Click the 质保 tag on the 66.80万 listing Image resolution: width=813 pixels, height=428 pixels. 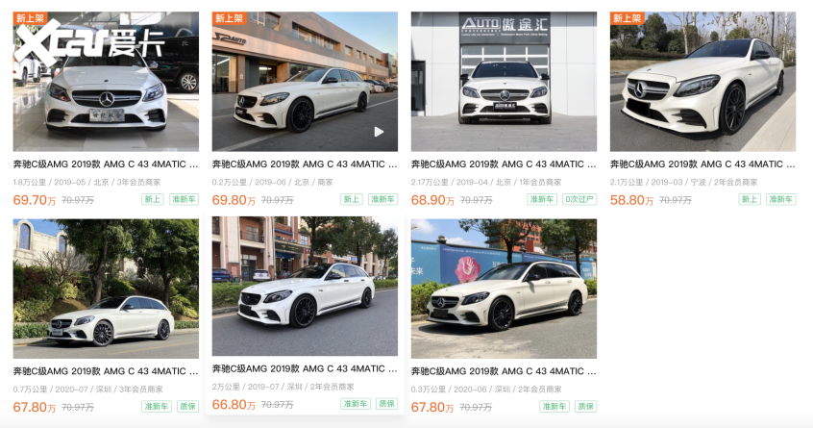[386, 404]
